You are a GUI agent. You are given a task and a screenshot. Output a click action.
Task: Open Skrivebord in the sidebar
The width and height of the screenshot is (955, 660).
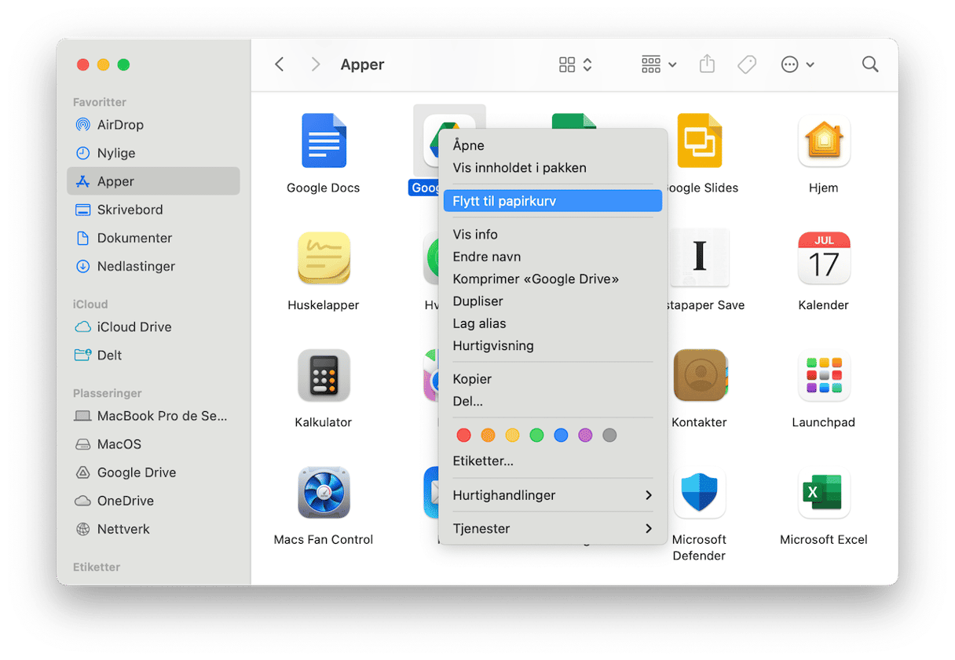point(153,210)
